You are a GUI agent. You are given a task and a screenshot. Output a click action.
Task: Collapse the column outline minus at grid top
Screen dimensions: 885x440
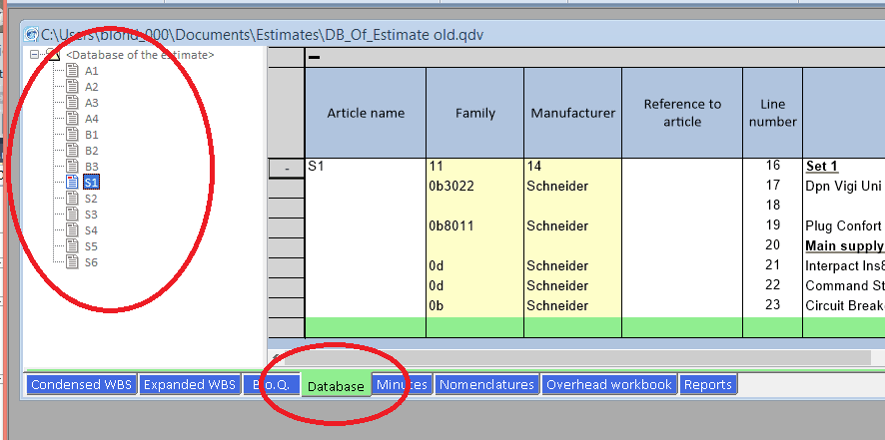pyautogui.click(x=315, y=57)
